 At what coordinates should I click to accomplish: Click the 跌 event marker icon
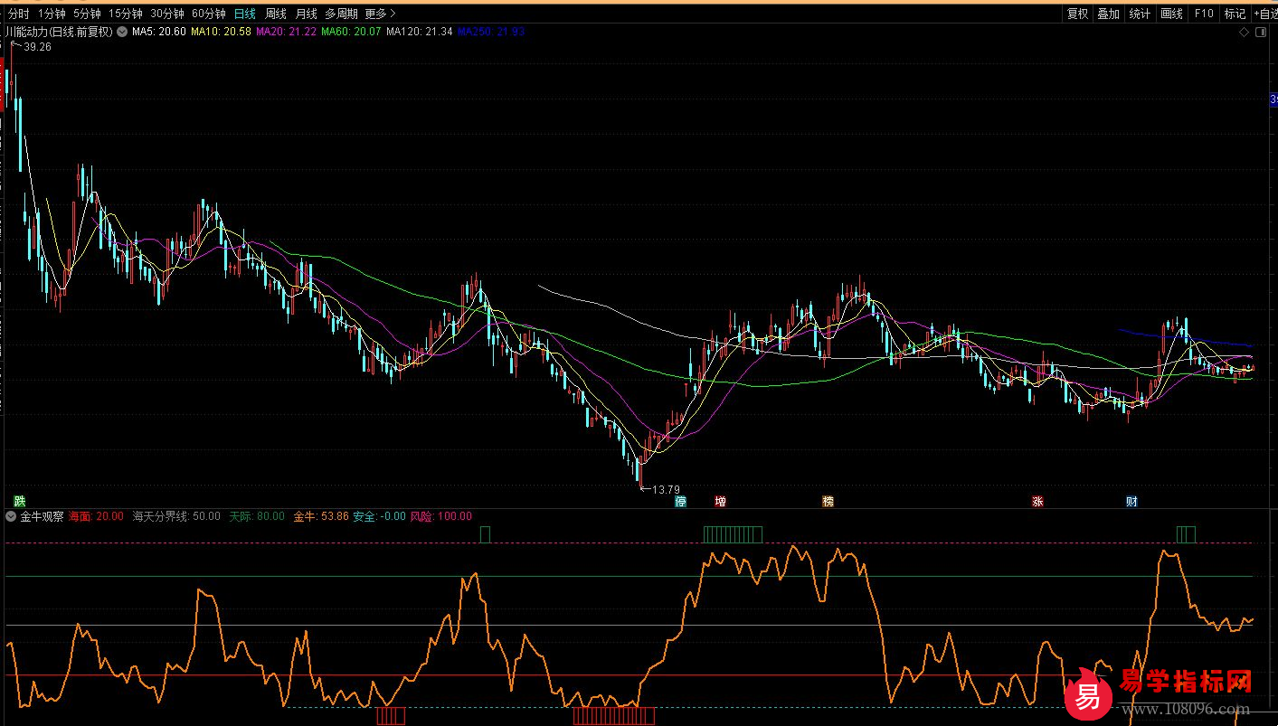pyautogui.click(x=20, y=501)
